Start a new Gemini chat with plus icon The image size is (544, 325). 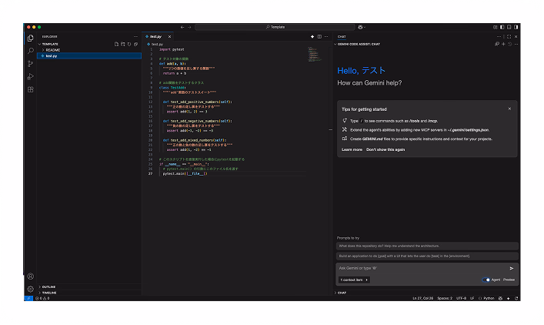(503, 44)
